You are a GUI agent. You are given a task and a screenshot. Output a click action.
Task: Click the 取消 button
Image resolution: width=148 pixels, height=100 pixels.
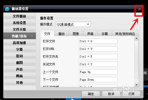pyautogui.click(x=111, y=94)
